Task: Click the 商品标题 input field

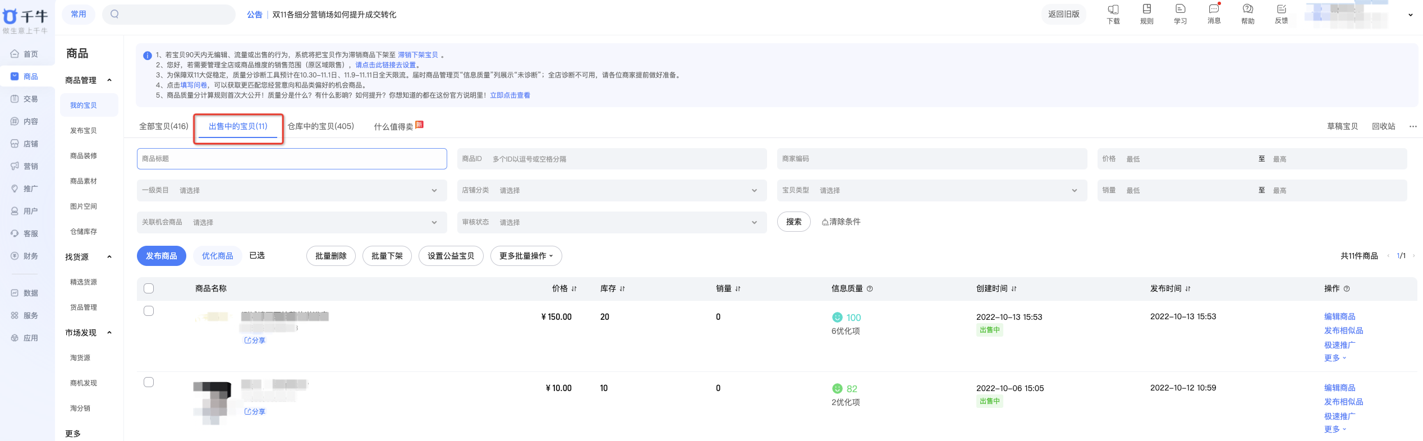Action: coord(292,159)
